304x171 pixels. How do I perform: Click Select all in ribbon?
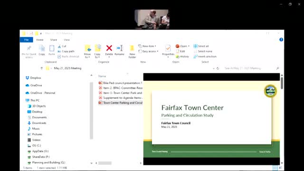(x=201, y=46)
